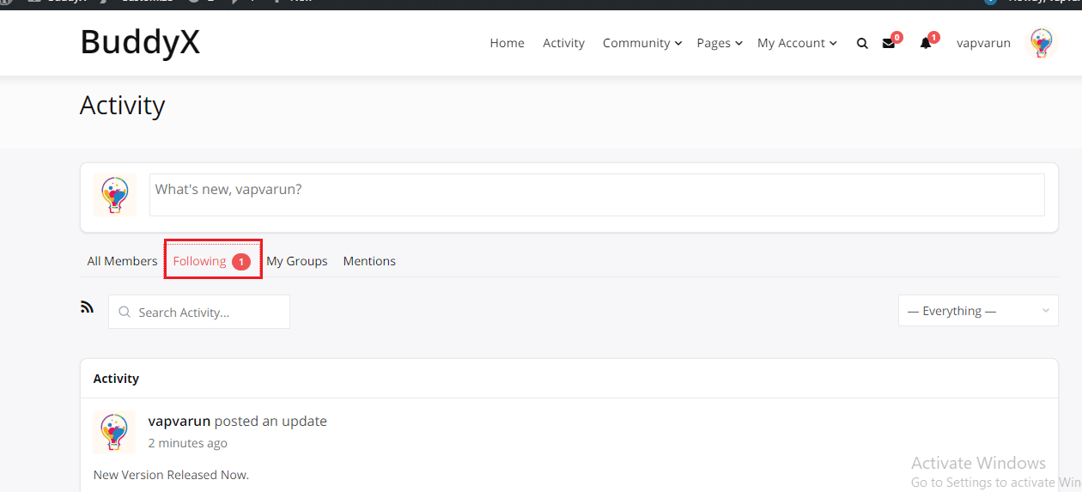Click the Search Activity field
Image resolution: width=1082 pixels, height=492 pixels.
[x=199, y=312]
